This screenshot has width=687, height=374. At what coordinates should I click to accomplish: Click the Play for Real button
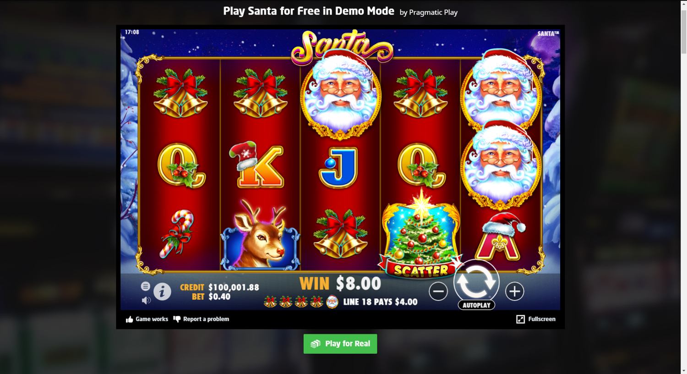pos(340,344)
